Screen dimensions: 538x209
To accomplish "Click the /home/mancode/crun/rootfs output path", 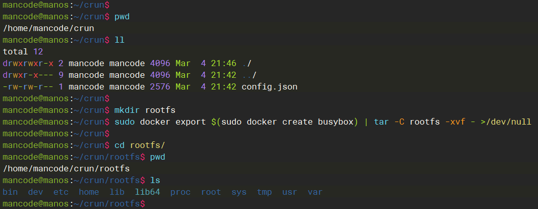I will 66,168.
